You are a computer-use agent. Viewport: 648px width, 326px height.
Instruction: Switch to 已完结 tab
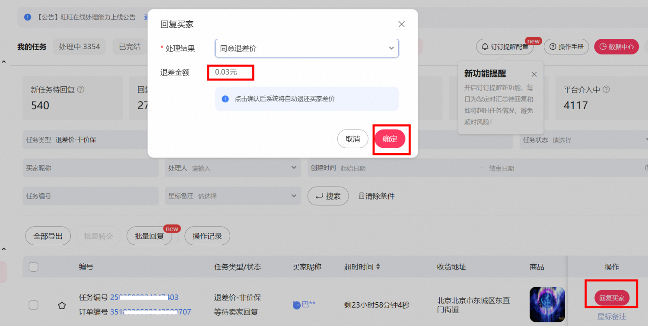pyautogui.click(x=130, y=47)
